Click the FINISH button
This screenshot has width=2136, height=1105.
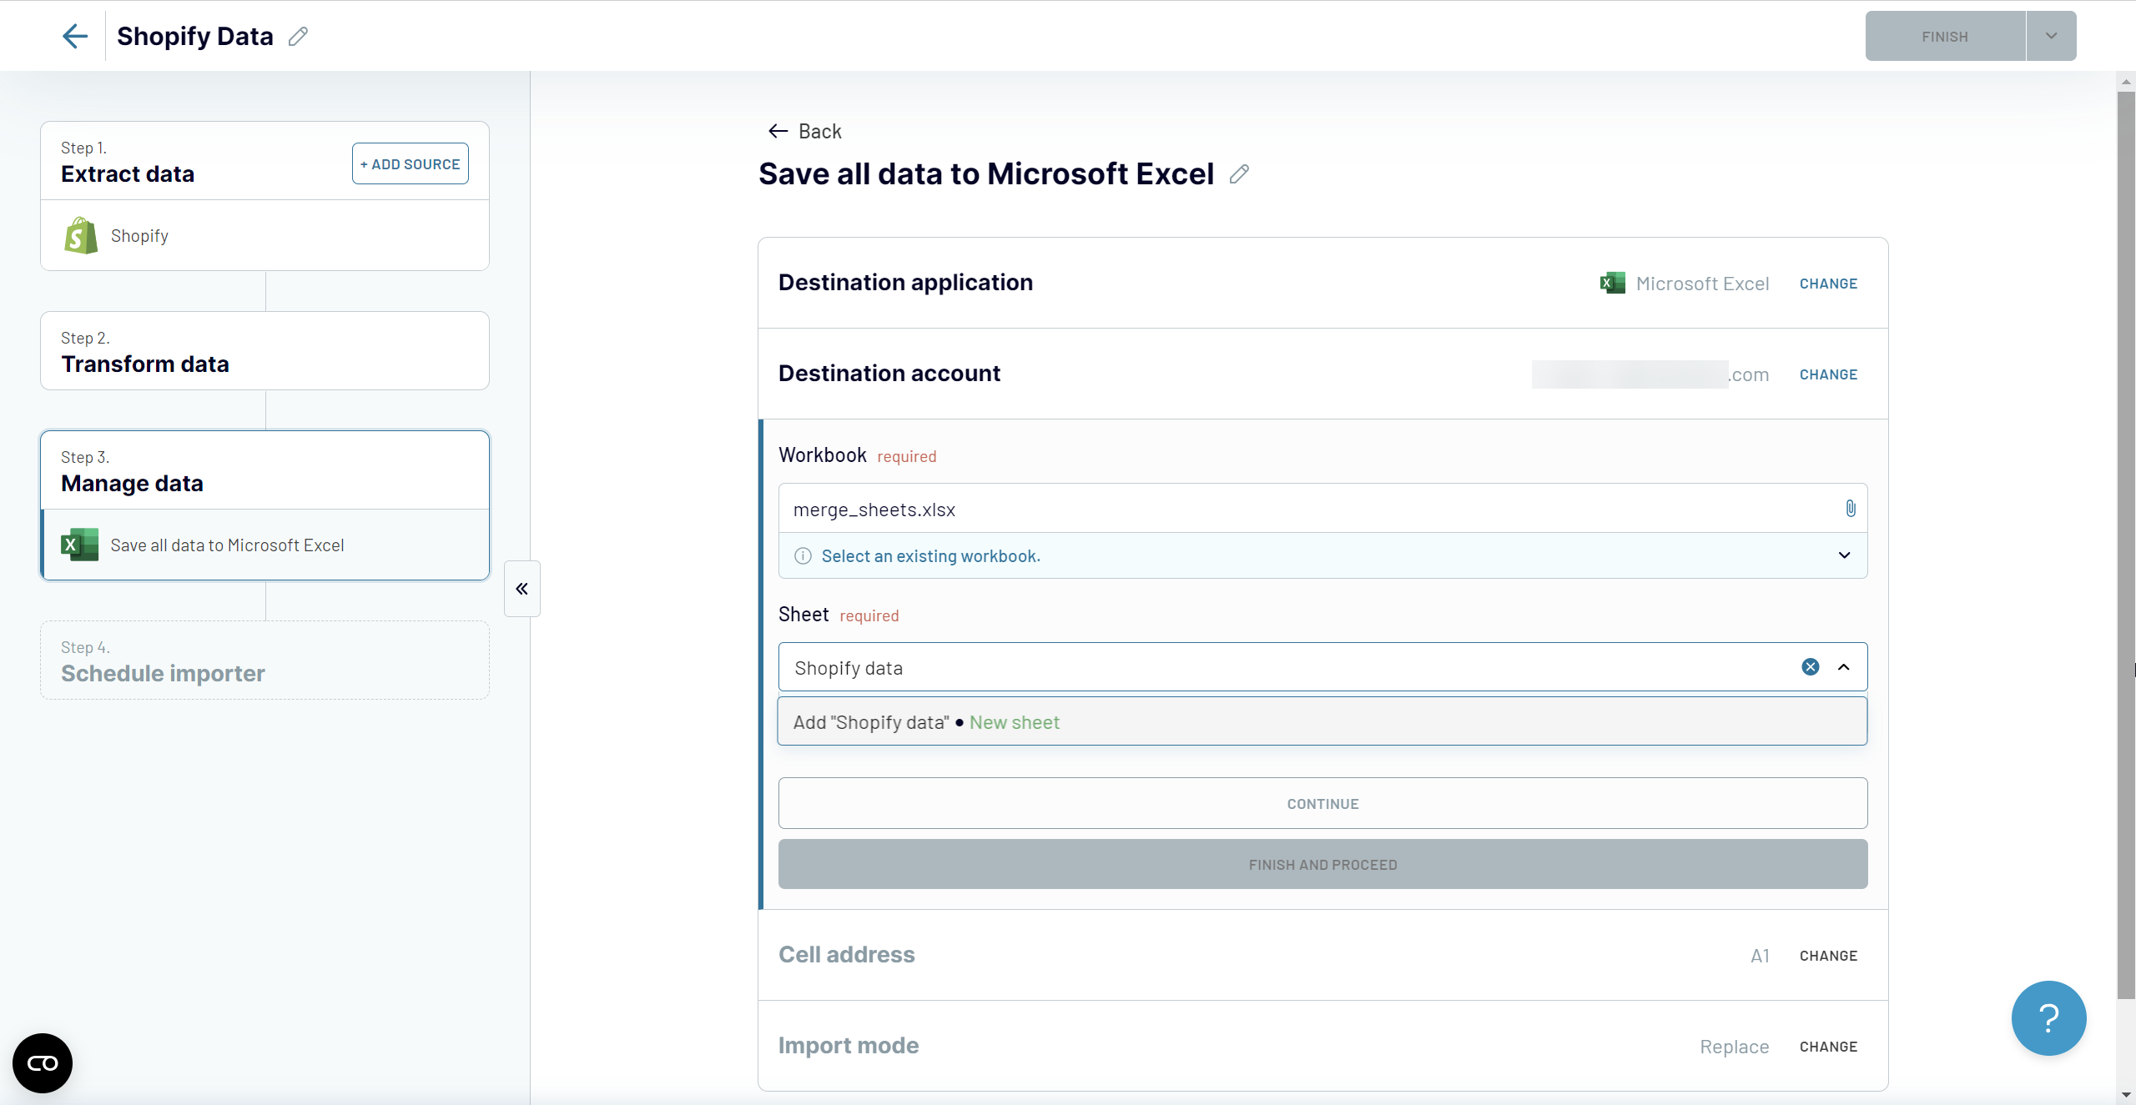click(1945, 36)
